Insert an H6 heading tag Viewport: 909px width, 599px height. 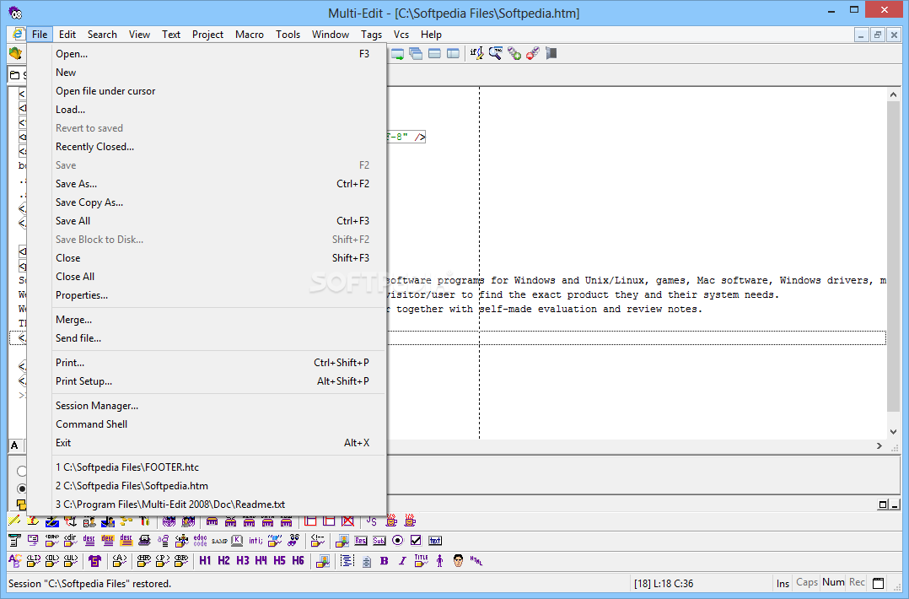(298, 561)
